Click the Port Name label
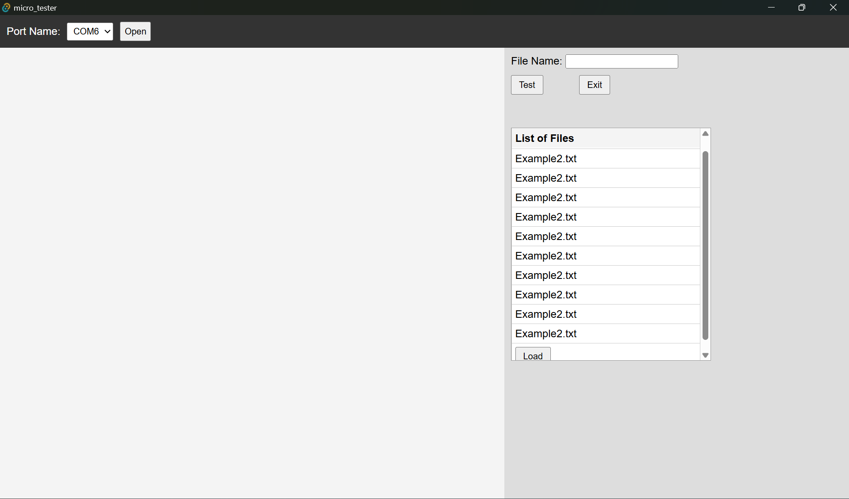 coord(33,31)
